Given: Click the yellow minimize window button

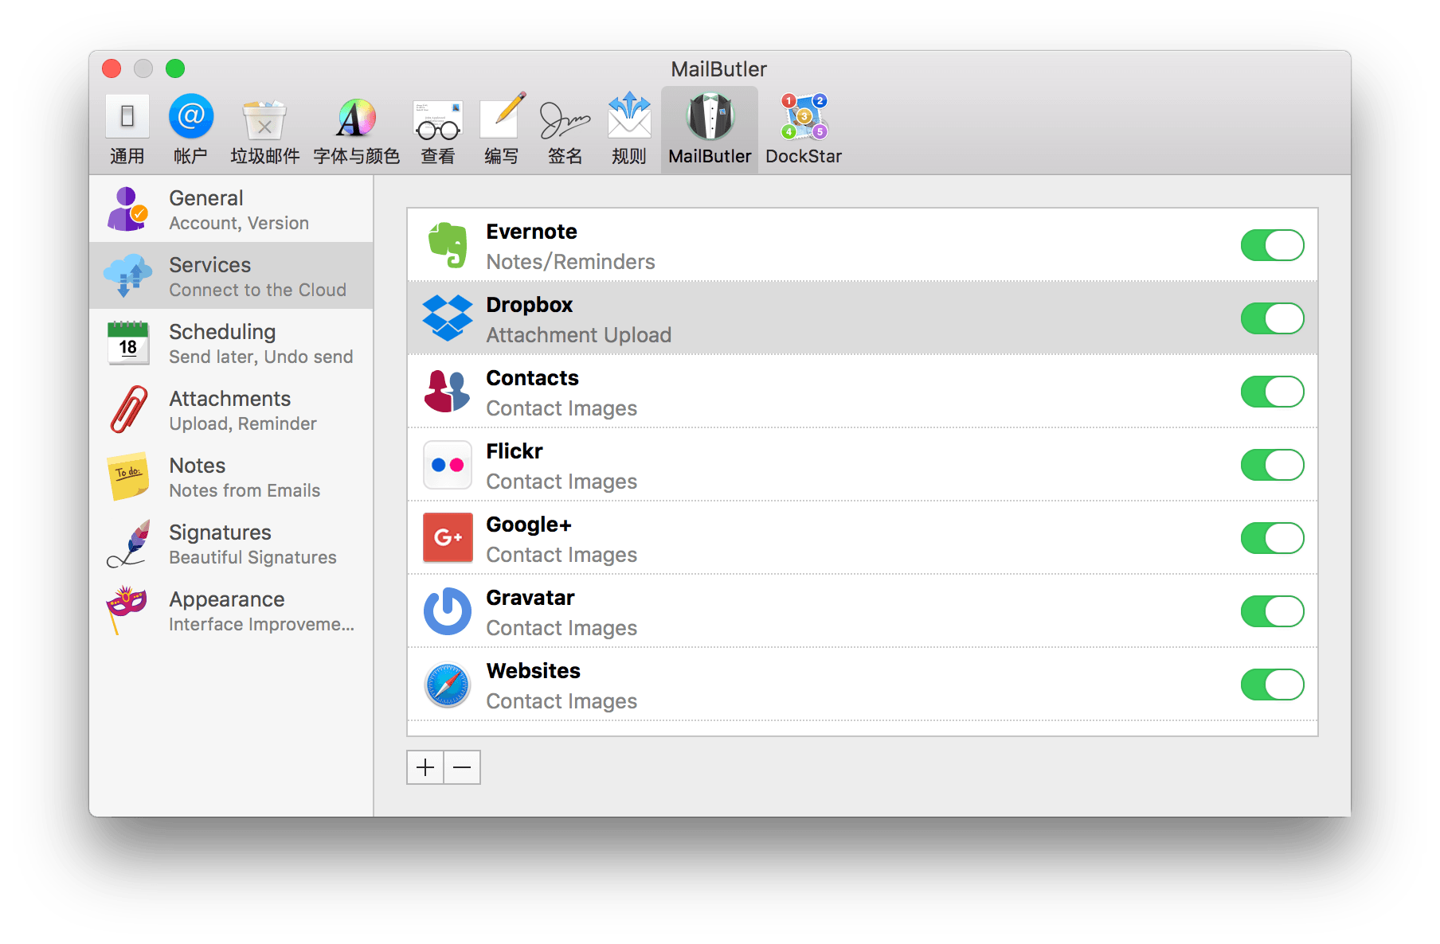Looking at the screenshot, I should tap(143, 68).
